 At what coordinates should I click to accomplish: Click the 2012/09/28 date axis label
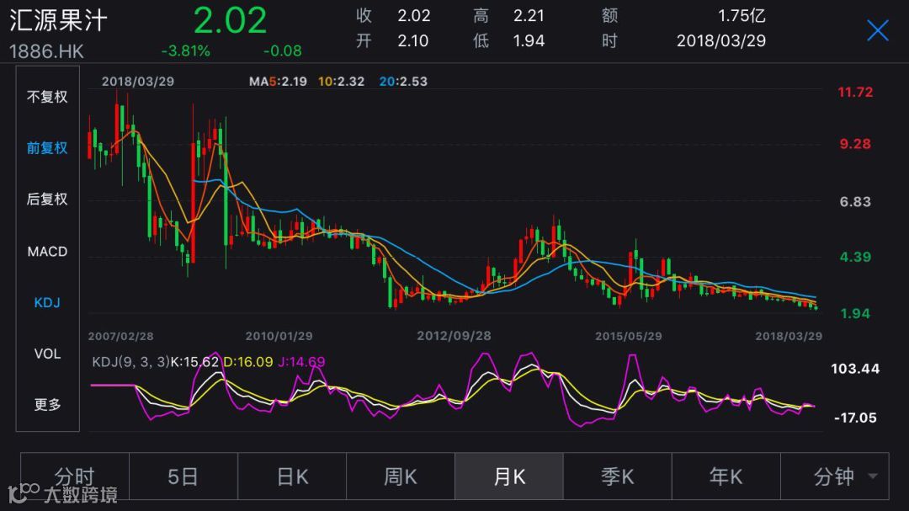click(454, 336)
